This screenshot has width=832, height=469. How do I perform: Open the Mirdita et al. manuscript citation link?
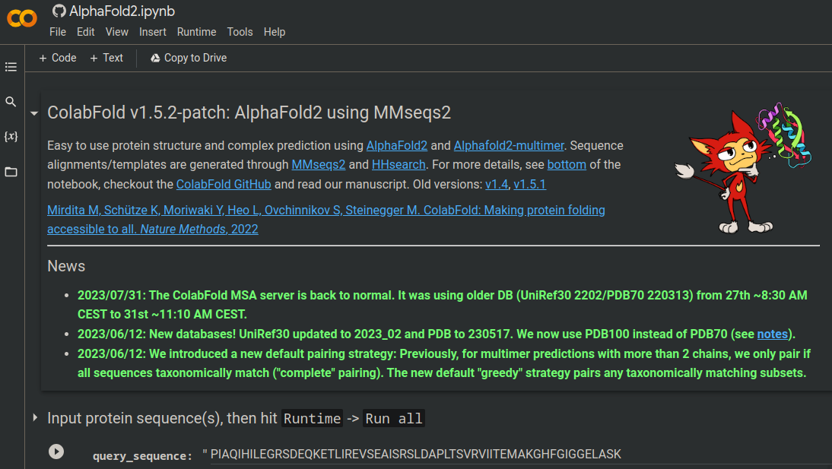[325, 220]
